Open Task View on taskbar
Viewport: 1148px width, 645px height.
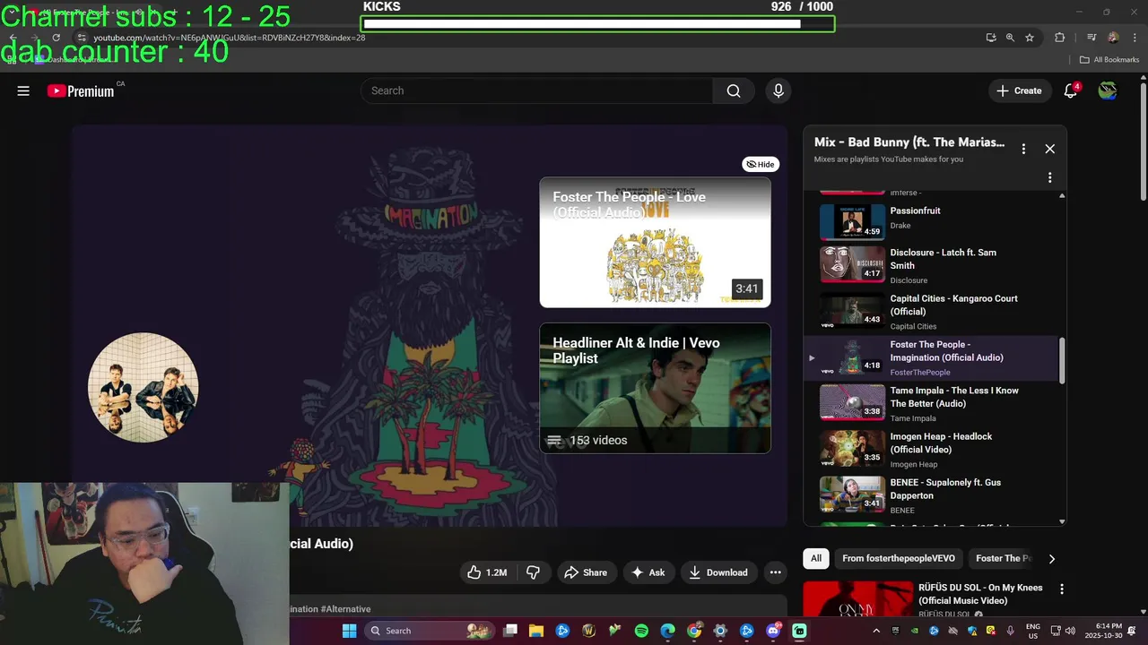[510, 631]
